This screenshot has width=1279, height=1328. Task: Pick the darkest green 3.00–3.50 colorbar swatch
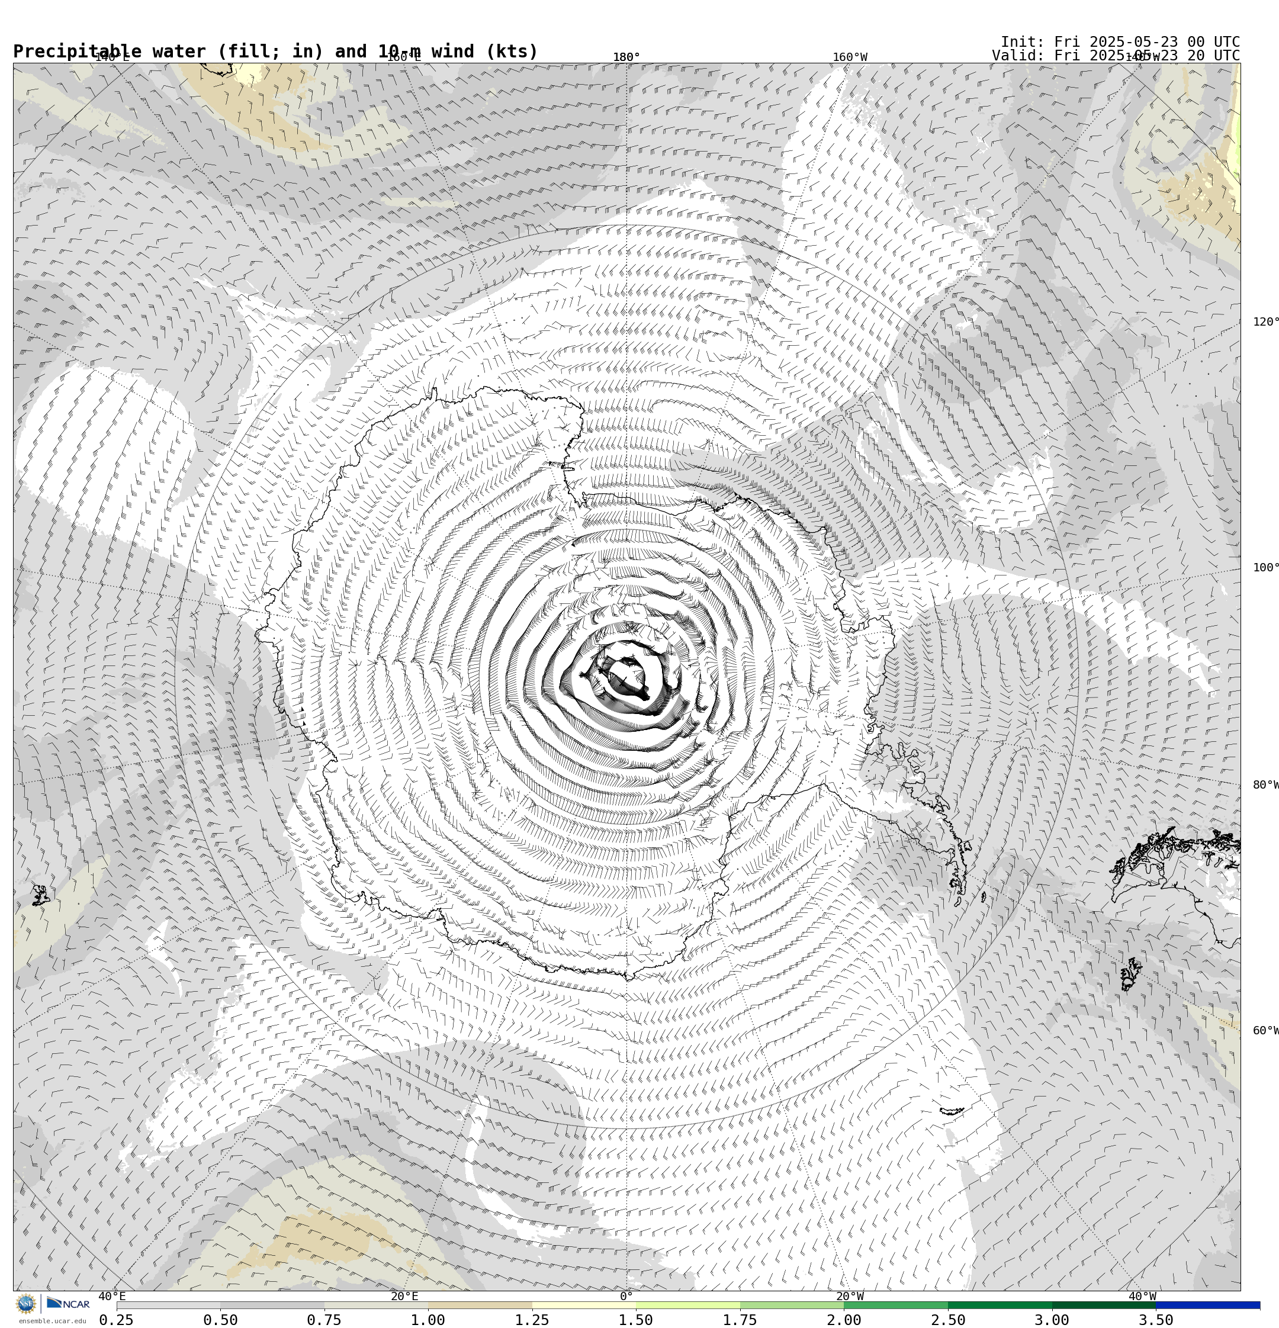pos(1104,1305)
